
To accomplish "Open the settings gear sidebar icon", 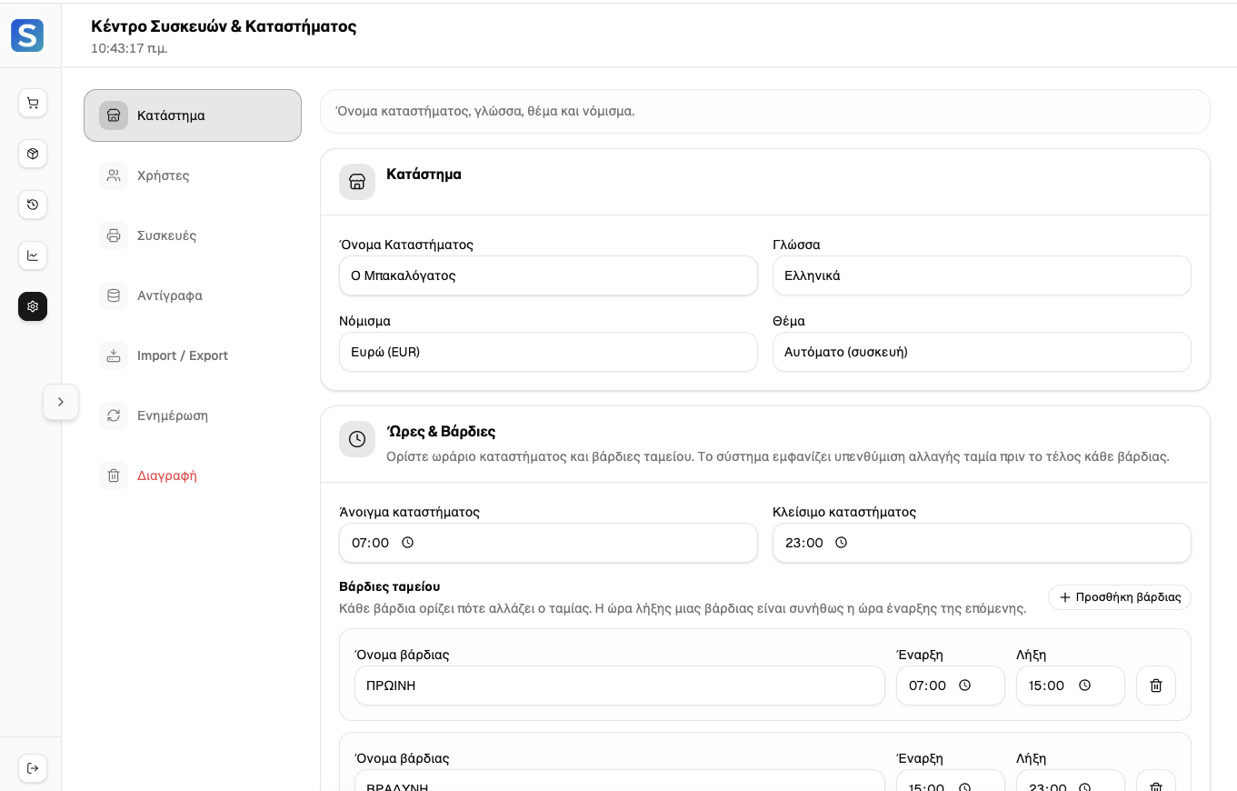I will tap(33, 306).
